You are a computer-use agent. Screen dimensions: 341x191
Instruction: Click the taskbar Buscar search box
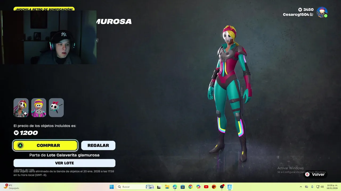tap(136, 187)
